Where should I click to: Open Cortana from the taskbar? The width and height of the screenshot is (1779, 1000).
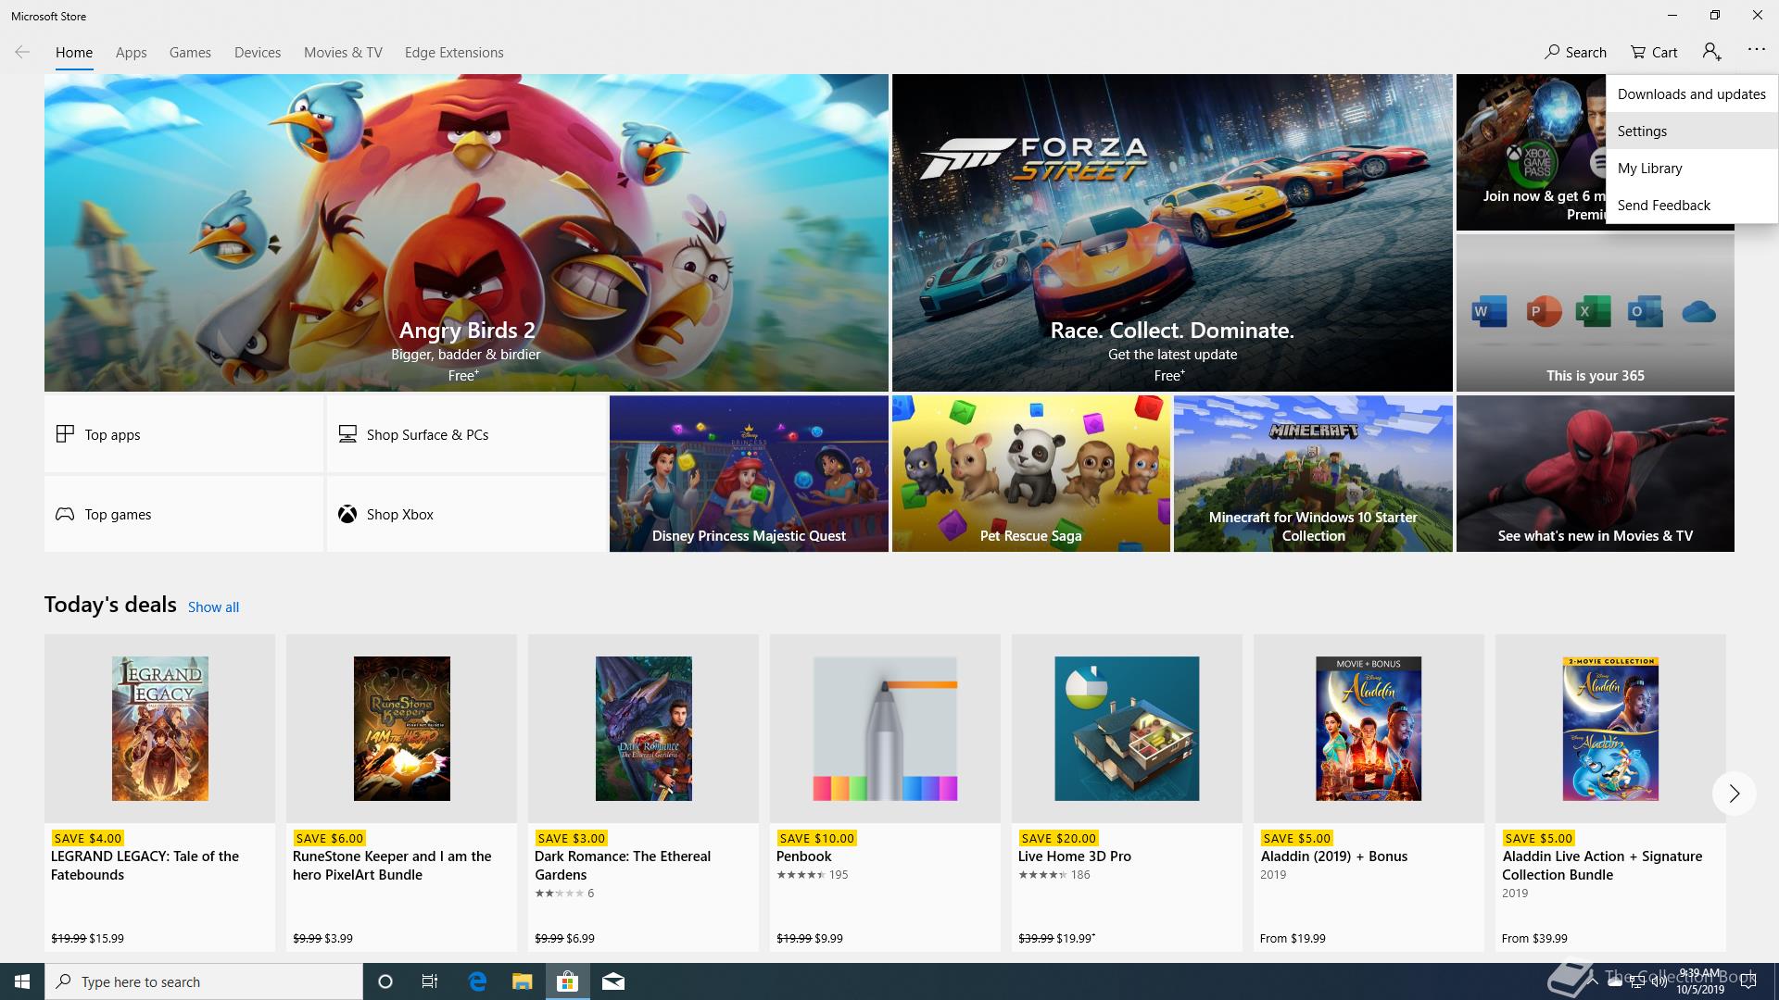[x=385, y=981]
